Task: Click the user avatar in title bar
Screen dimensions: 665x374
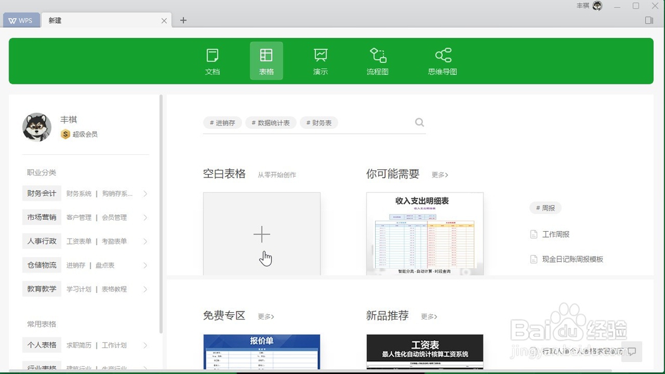Action: coord(598,6)
